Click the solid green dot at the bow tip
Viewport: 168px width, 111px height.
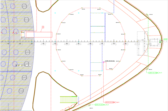[160, 42]
